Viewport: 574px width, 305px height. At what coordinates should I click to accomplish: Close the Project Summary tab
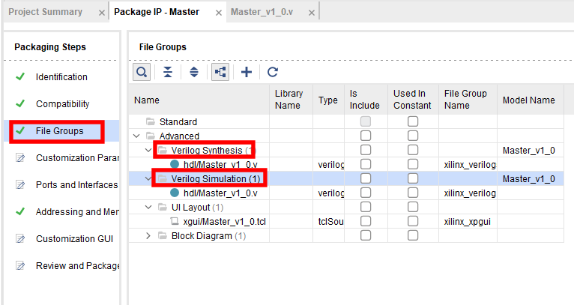pos(102,13)
